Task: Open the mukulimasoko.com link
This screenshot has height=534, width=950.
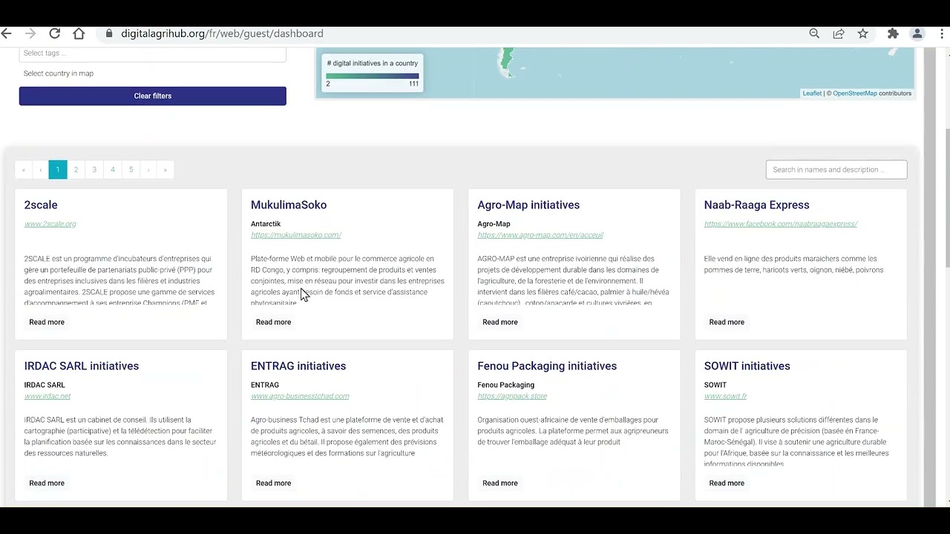Action: pos(295,235)
